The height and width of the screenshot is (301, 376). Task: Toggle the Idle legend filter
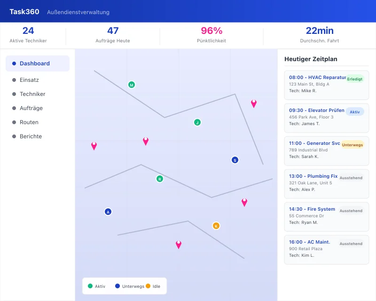click(x=154, y=286)
